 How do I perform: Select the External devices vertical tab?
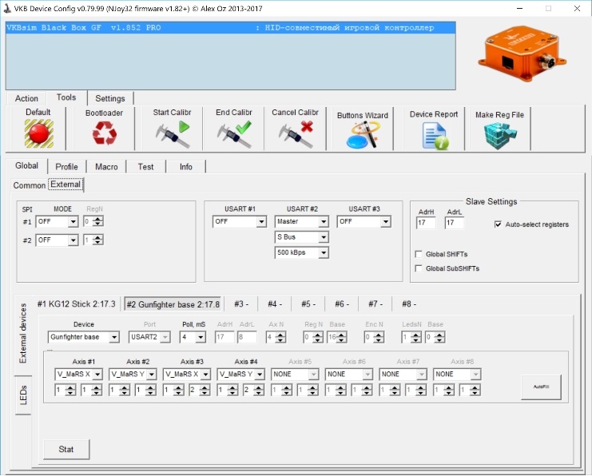[x=23, y=333]
